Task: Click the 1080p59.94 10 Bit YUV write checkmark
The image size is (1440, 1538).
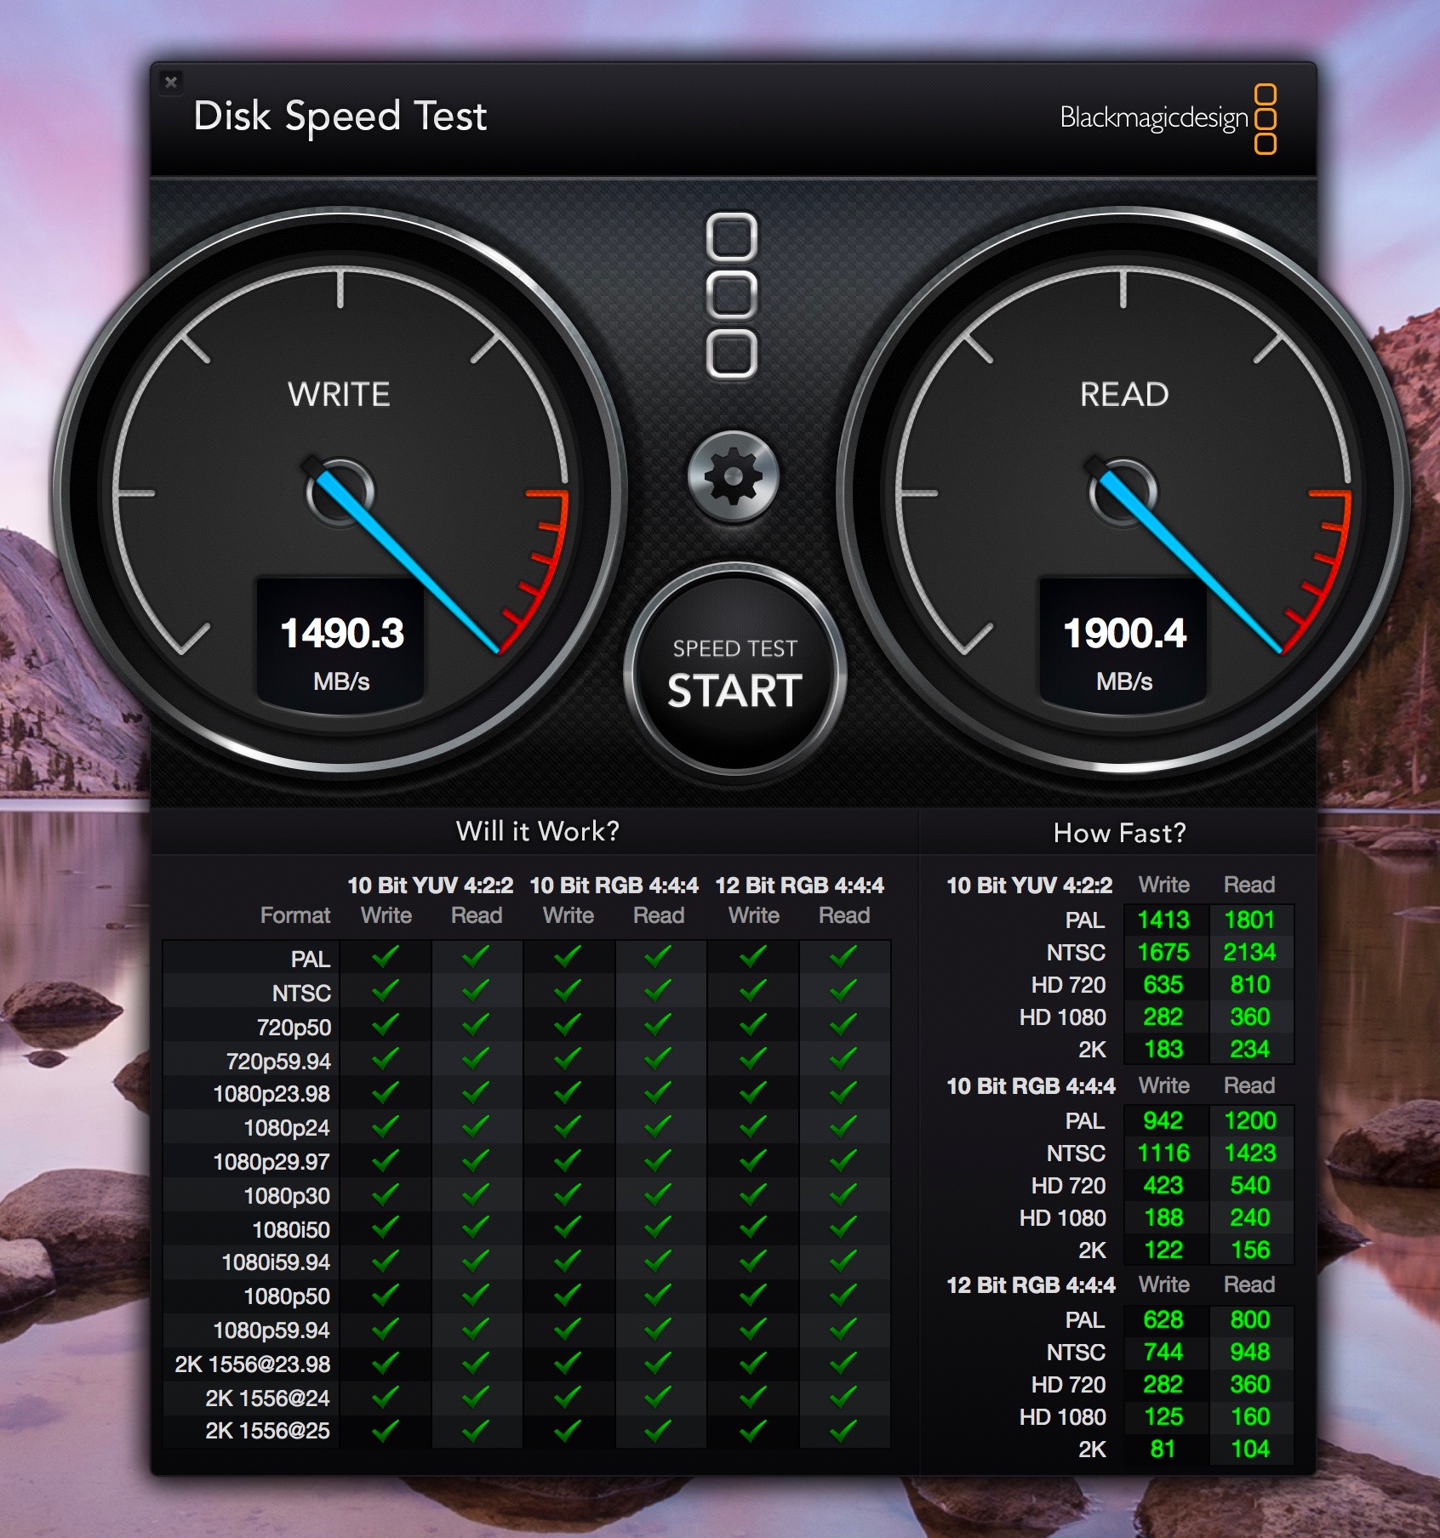Action: coord(386,1329)
